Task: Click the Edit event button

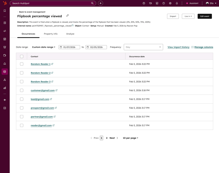Action: [x=205, y=16]
